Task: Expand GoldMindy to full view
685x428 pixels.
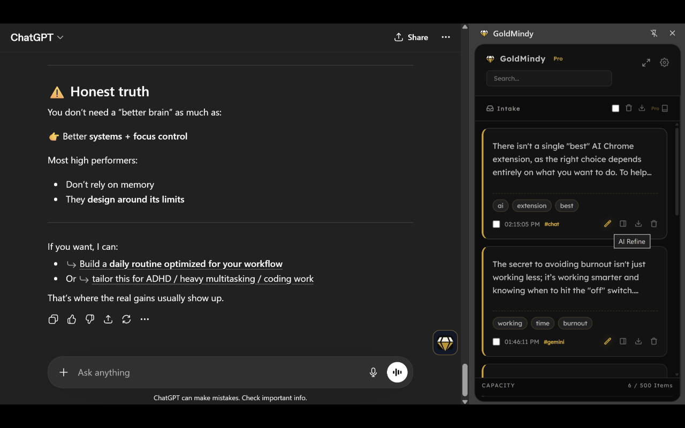Action: (646, 63)
